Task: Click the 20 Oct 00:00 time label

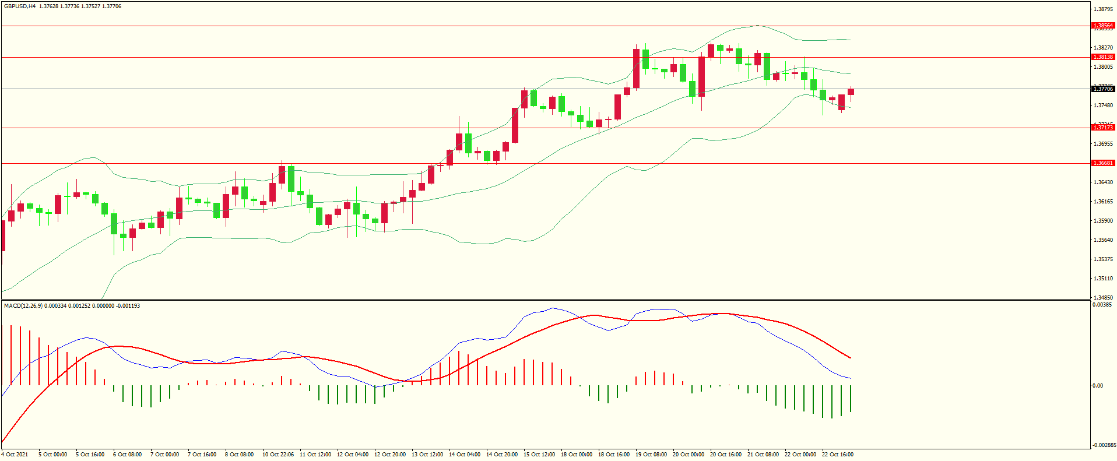Action: tap(689, 455)
